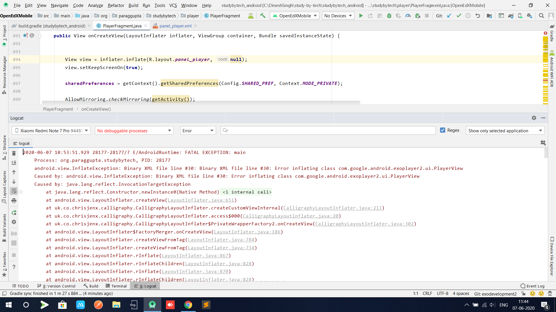Open the Refactor menu

116,5
